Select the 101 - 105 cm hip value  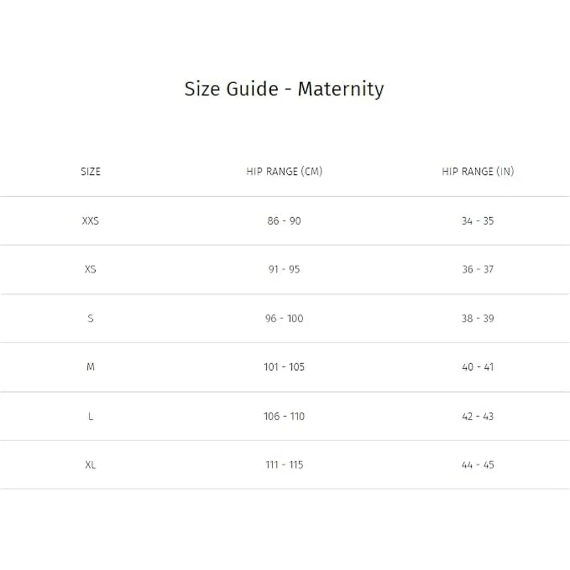coord(284,367)
